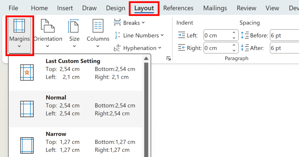
Task: Switch to the Design tab
Action: pyautogui.click(x=116, y=8)
